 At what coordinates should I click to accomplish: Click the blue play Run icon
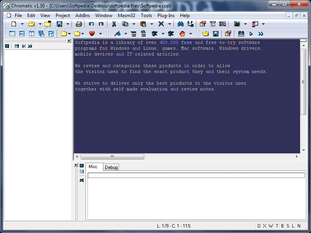(x=251, y=34)
